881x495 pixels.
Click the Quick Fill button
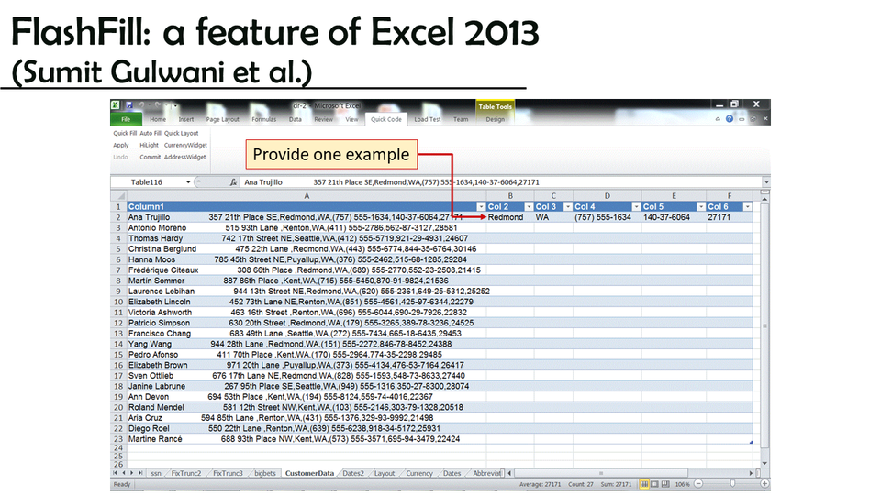pos(125,133)
